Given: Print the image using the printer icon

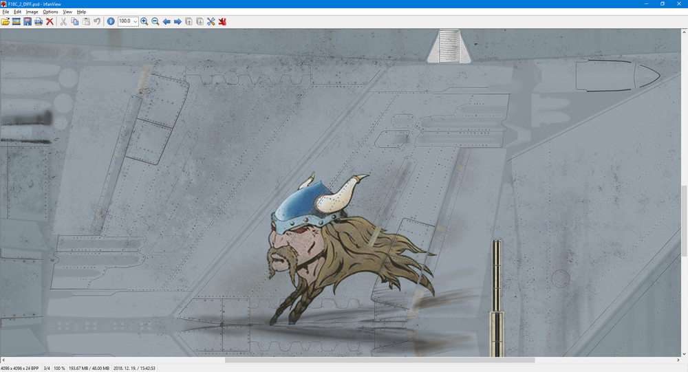Looking at the screenshot, I should [39, 21].
